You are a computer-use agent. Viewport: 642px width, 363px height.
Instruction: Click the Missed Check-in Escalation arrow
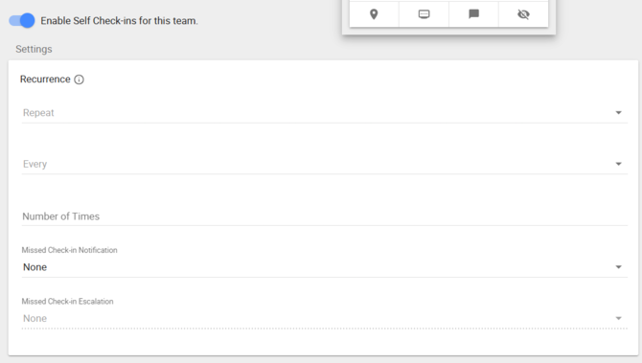pos(618,318)
